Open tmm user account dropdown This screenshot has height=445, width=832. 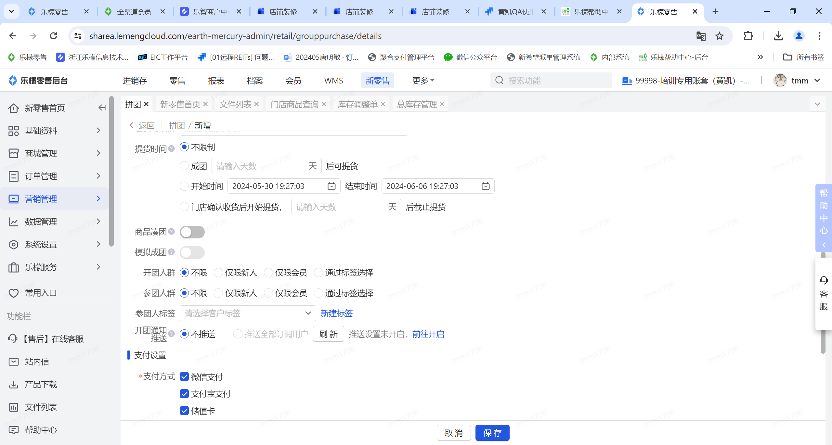point(797,81)
